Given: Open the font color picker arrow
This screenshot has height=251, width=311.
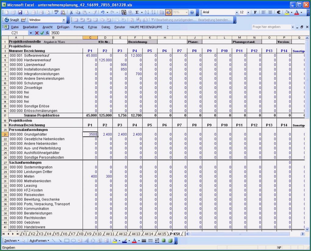Looking at the screenshot, I should click(x=301, y=13).
